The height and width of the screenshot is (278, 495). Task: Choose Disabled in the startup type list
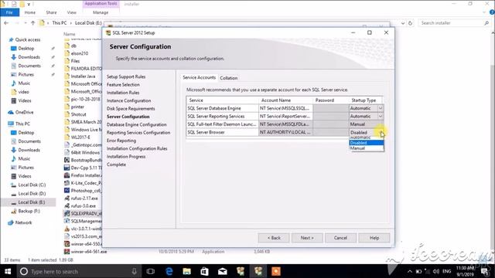(x=366, y=143)
